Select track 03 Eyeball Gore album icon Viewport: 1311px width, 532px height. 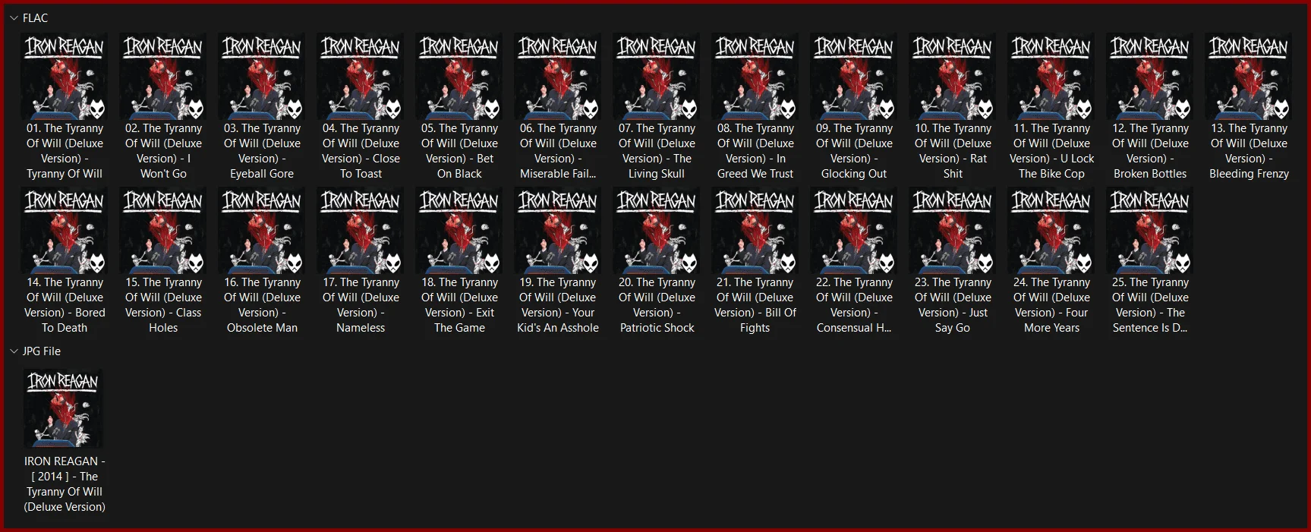click(262, 76)
